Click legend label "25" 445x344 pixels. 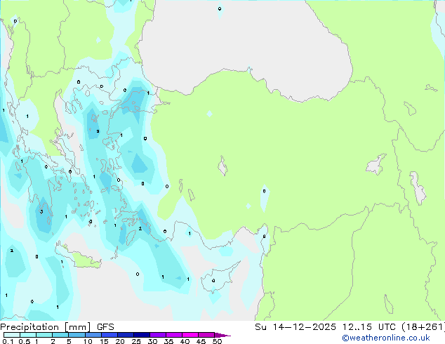(136, 341)
